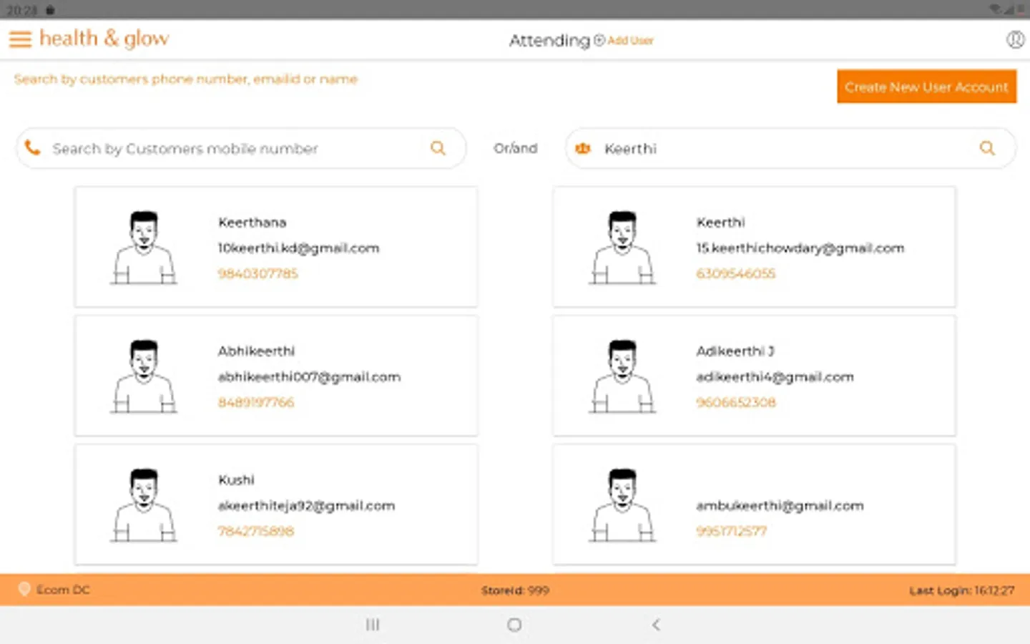
Task: Select email abhikeerthi007@gmail.com
Action: click(x=310, y=377)
